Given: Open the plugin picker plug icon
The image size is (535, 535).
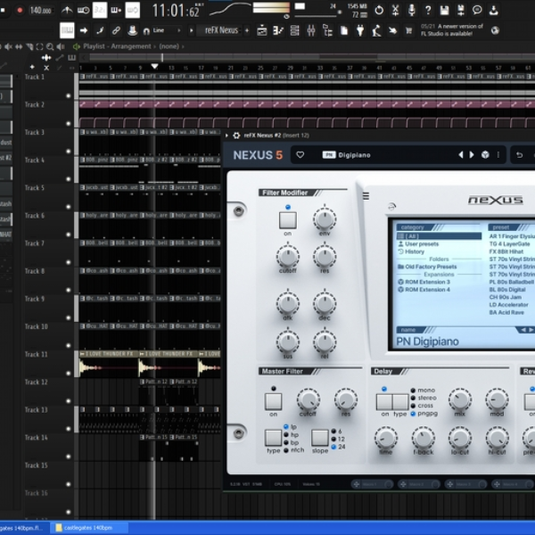Looking at the screenshot, I should 360,30.
